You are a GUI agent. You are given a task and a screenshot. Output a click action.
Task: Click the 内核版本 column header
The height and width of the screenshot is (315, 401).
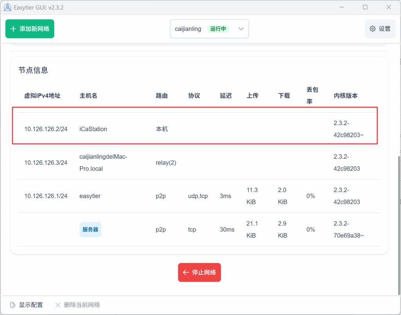345,96
